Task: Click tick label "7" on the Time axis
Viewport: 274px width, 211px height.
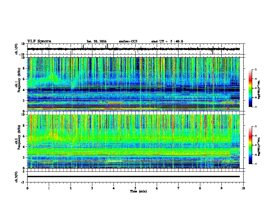Action: (x=179, y=188)
